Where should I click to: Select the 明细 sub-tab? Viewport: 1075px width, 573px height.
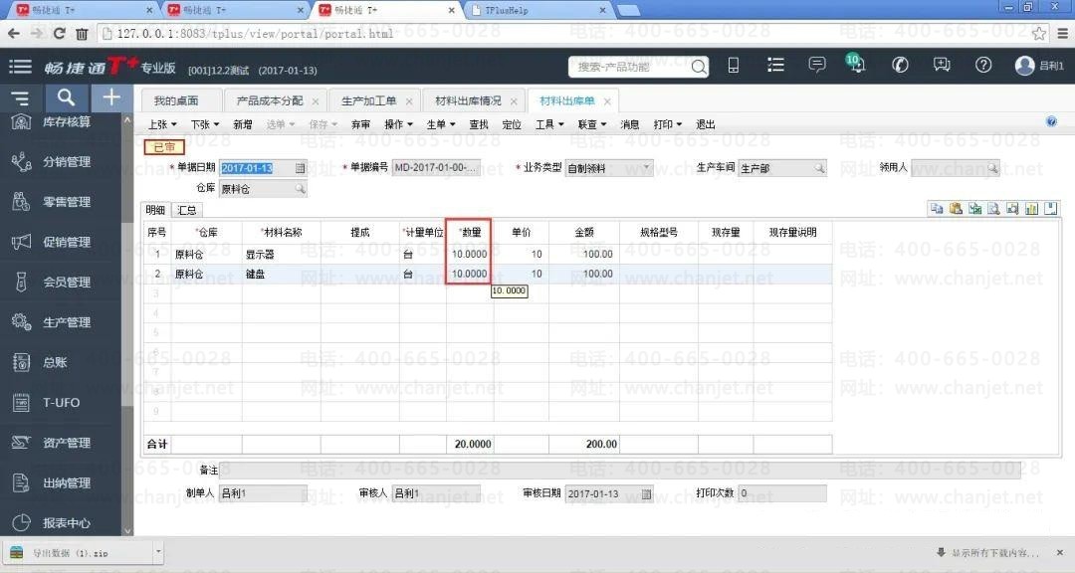tap(155, 210)
